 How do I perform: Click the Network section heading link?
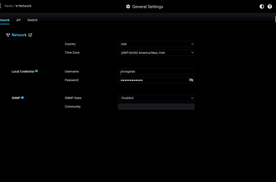coord(19,35)
